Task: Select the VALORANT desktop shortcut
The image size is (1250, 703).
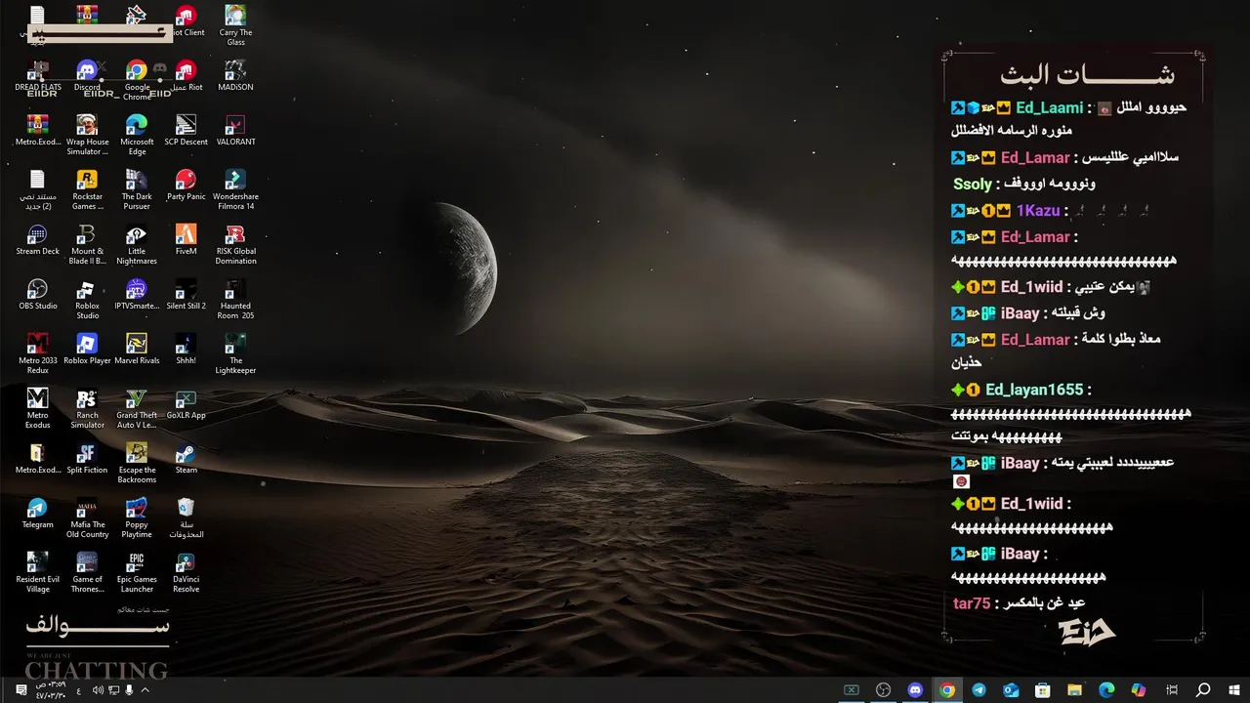Action: pyautogui.click(x=235, y=131)
